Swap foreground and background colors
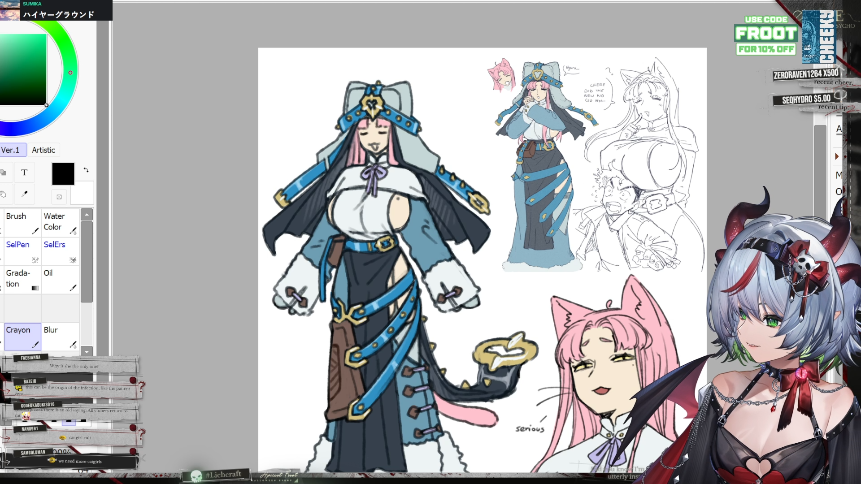 tap(86, 170)
